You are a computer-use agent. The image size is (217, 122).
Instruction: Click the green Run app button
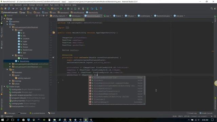pos(61,8)
